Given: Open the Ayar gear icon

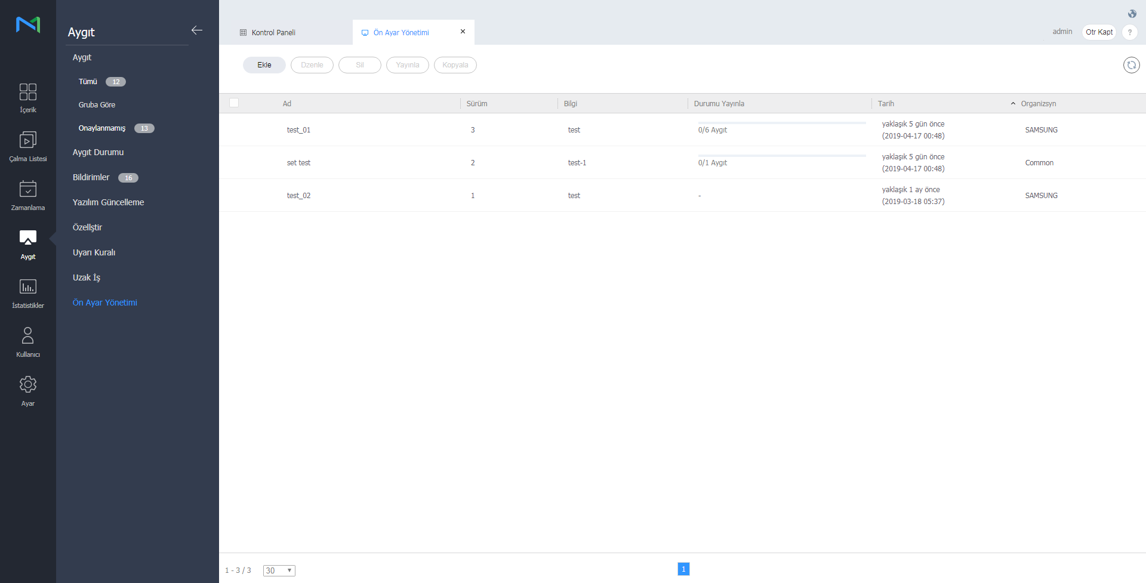Looking at the screenshot, I should click(x=27, y=385).
